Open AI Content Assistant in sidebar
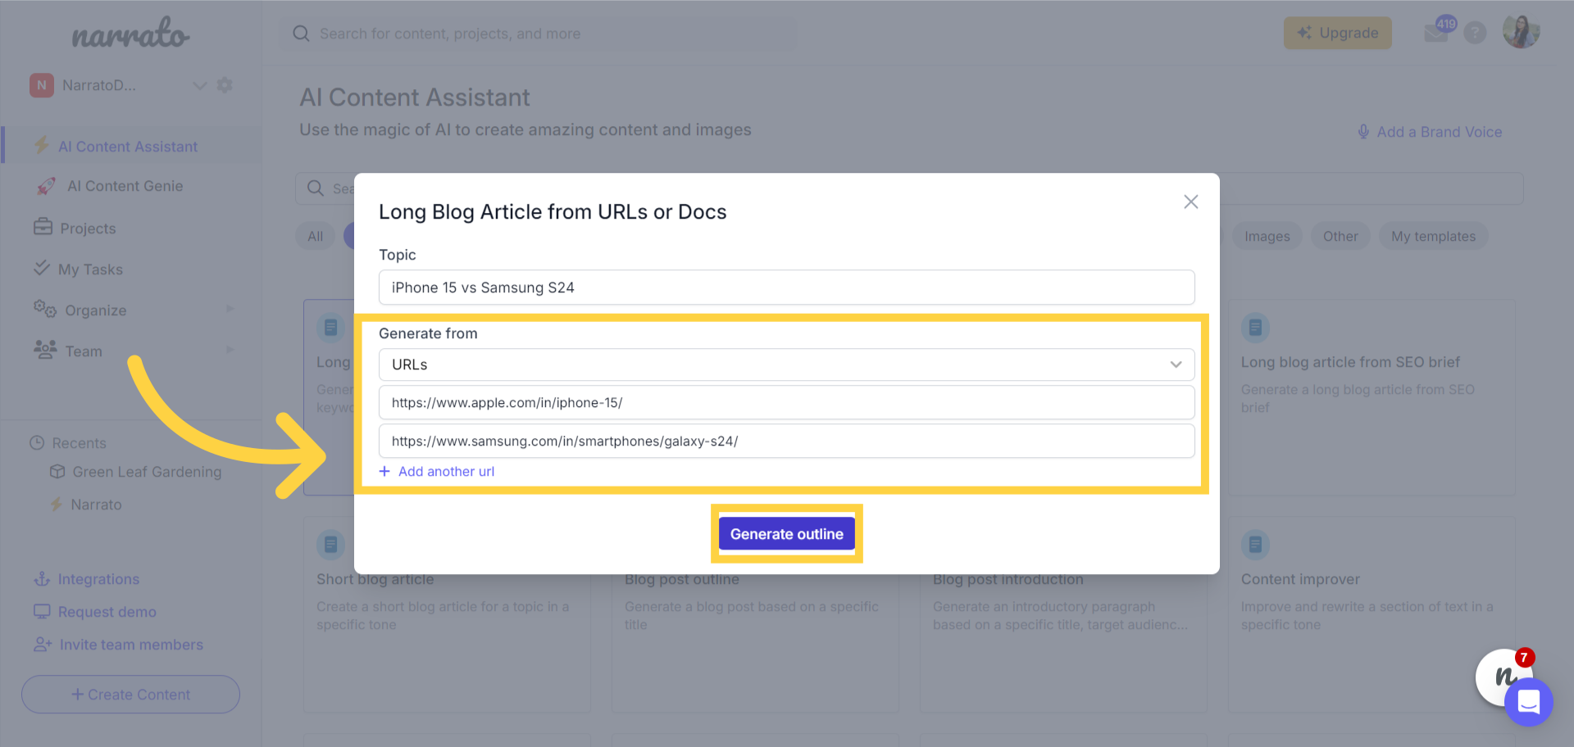Screen dimensions: 1574x747 click(128, 147)
